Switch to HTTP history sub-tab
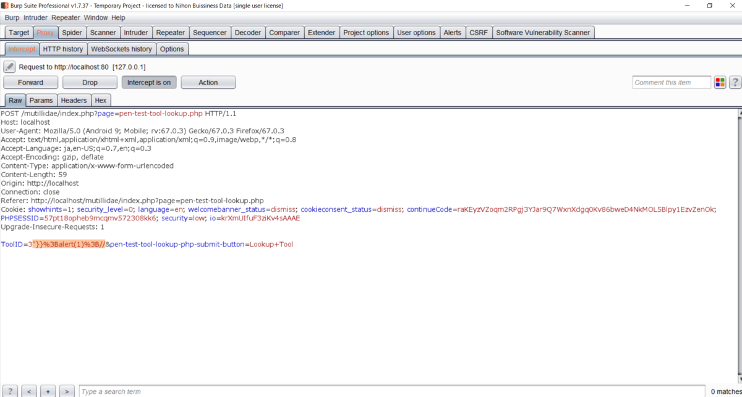The height and width of the screenshot is (397, 742). click(63, 49)
